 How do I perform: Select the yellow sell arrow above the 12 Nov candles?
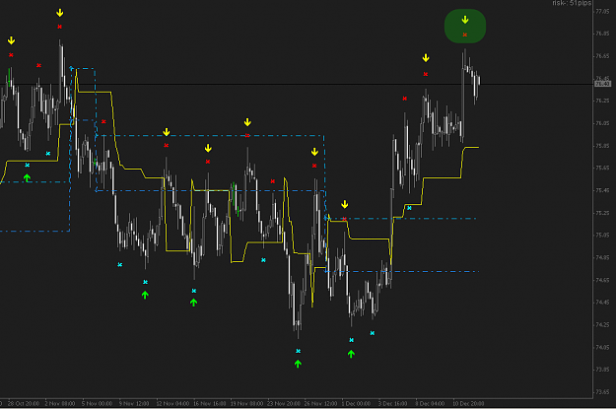[167, 132]
